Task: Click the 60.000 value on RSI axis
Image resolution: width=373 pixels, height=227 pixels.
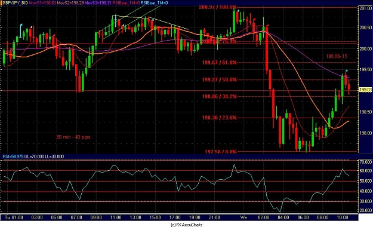Action: click(x=365, y=171)
